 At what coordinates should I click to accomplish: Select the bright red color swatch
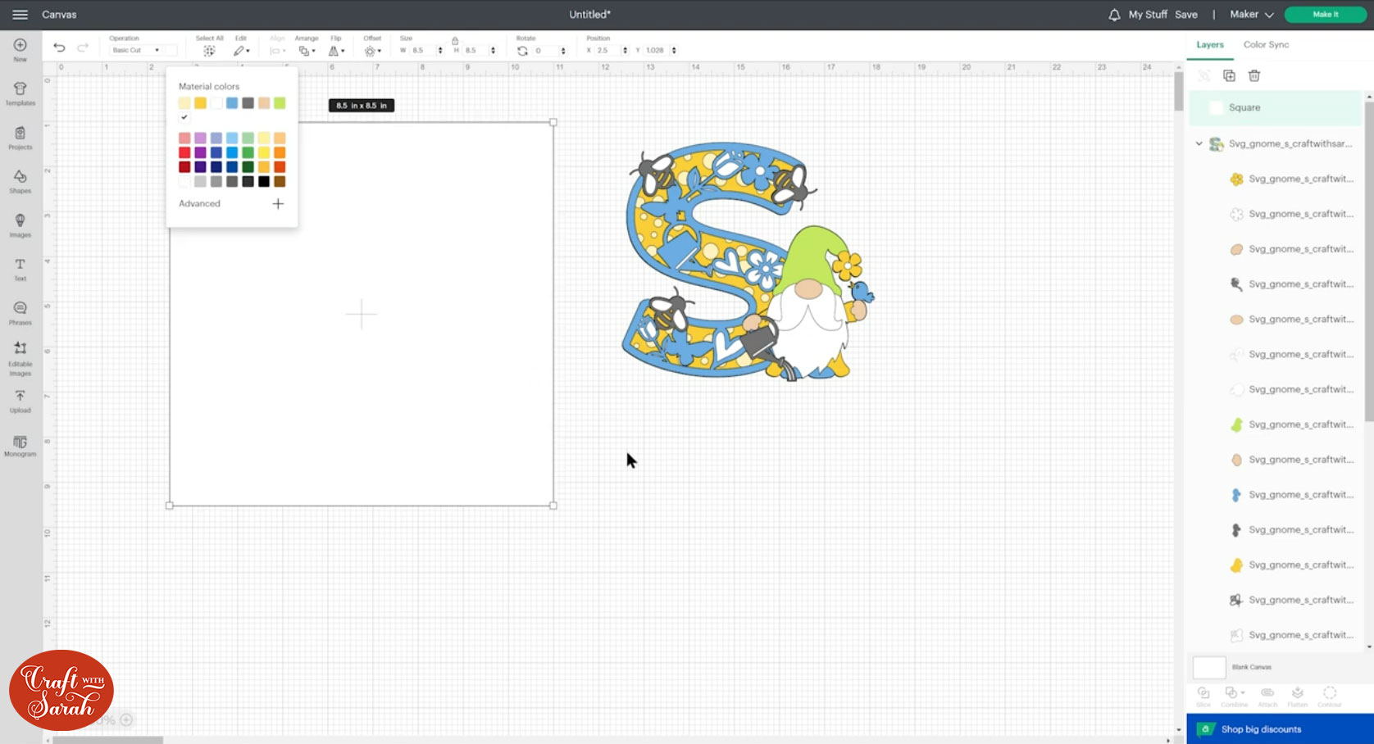point(184,152)
